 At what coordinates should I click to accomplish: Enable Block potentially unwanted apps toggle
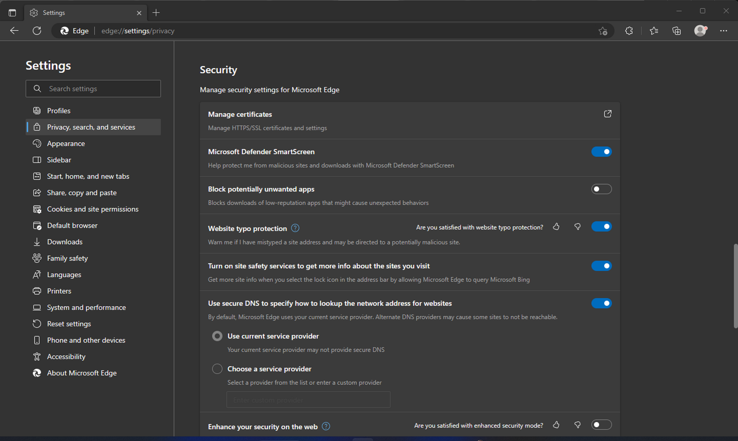(601, 189)
